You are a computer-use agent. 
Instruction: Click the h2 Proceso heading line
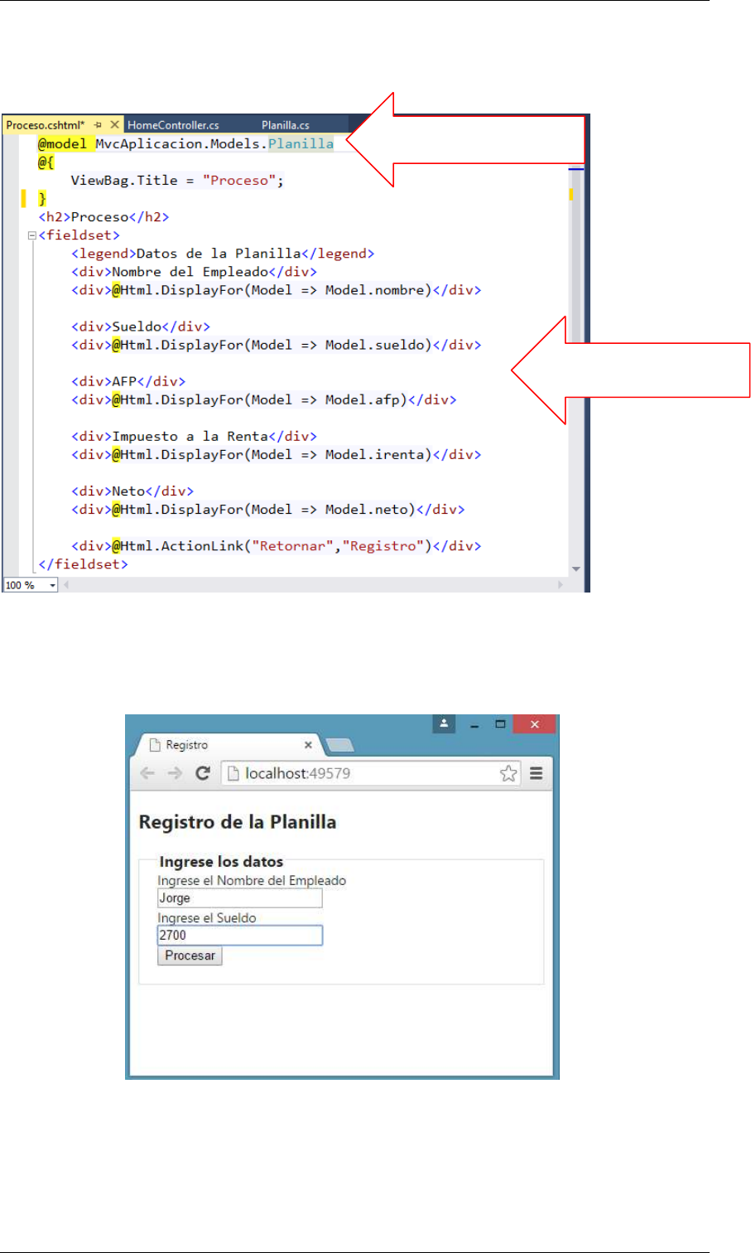[104, 217]
